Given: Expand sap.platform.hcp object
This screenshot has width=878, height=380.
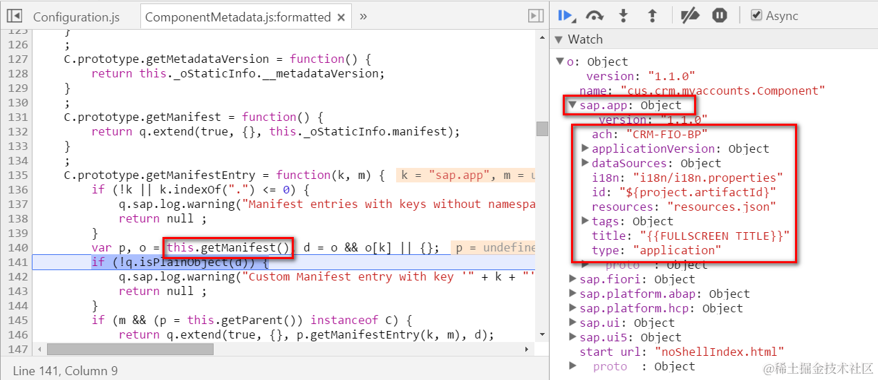Looking at the screenshot, I should (572, 308).
